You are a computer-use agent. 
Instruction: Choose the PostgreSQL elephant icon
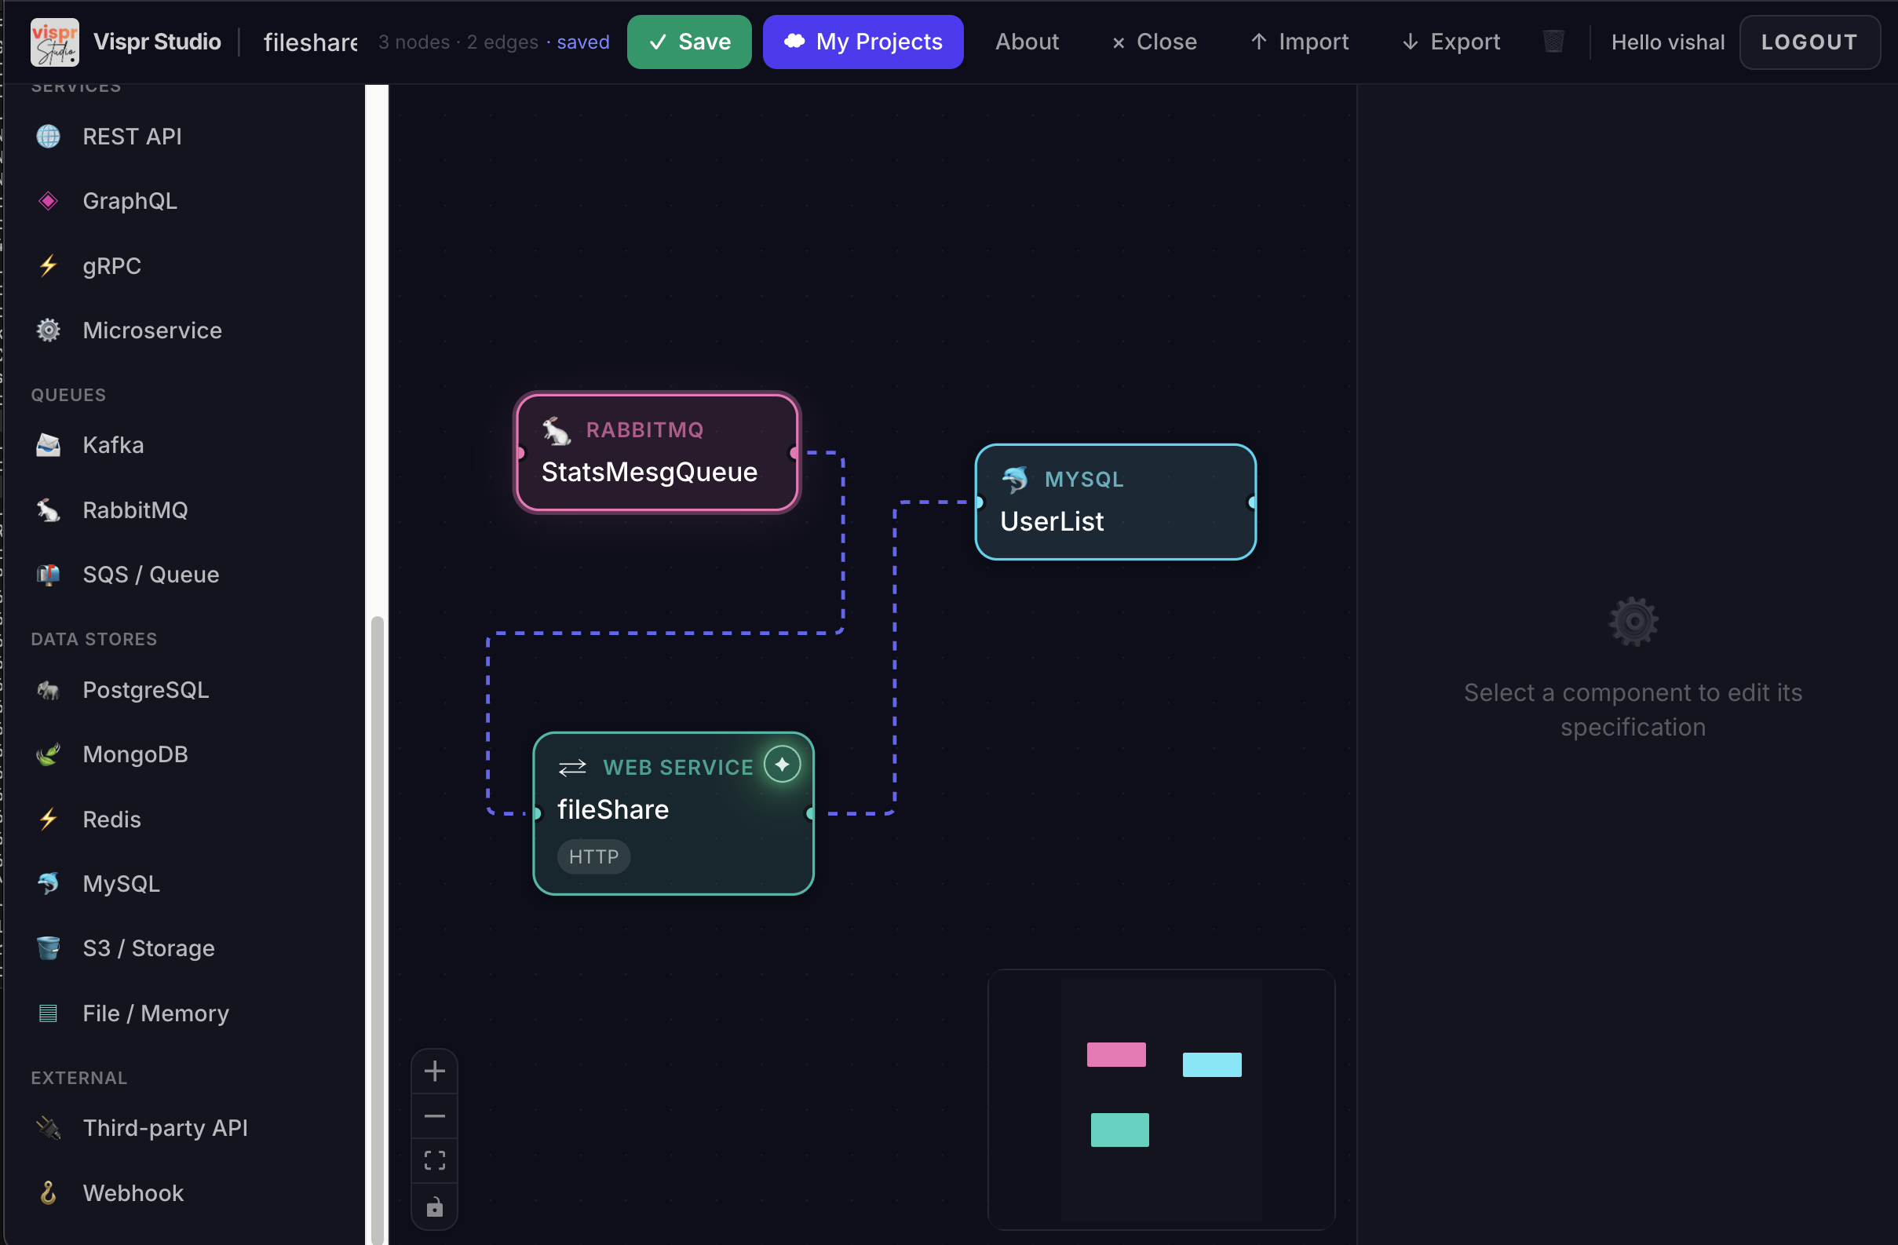(49, 690)
